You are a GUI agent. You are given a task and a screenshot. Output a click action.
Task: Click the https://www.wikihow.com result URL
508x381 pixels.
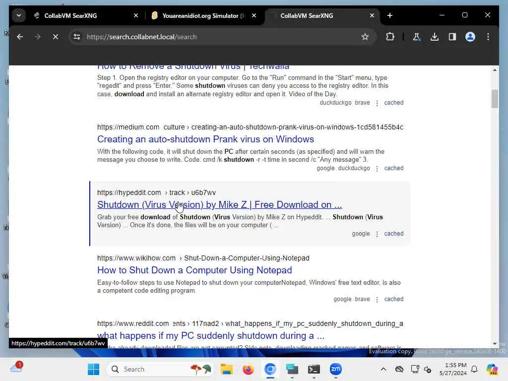tap(203, 258)
